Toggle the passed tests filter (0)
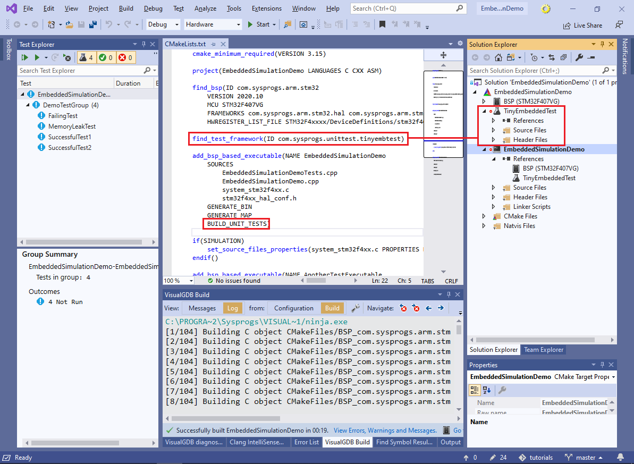Image resolution: width=634 pixels, height=464 pixels. pos(106,57)
